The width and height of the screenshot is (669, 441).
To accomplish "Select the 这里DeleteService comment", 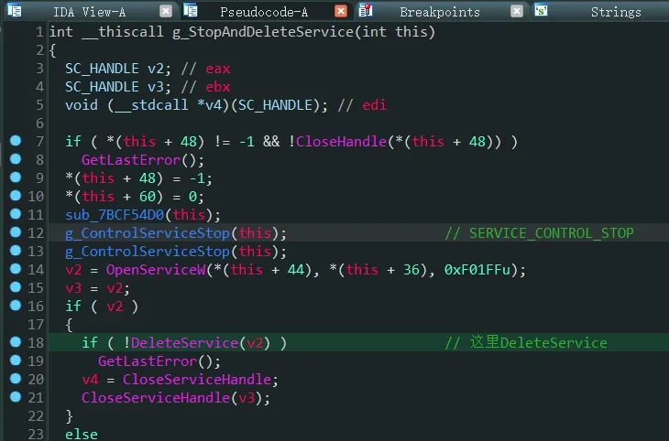I will coord(526,343).
